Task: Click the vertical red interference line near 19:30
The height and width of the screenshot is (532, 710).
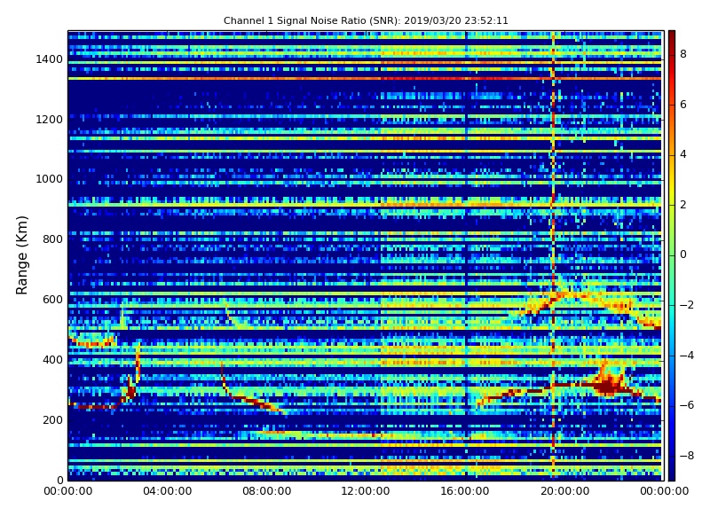Action: pyautogui.click(x=553, y=255)
